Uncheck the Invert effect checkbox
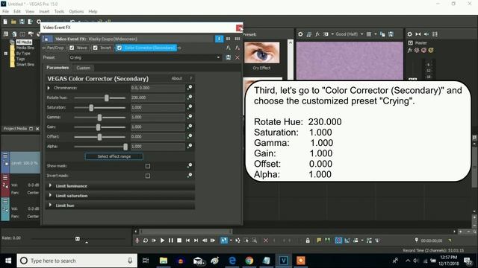Viewport: 478px width, 268px height. (96, 48)
